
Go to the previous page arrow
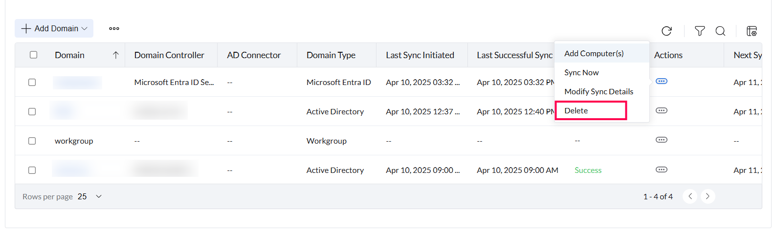pyautogui.click(x=690, y=196)
